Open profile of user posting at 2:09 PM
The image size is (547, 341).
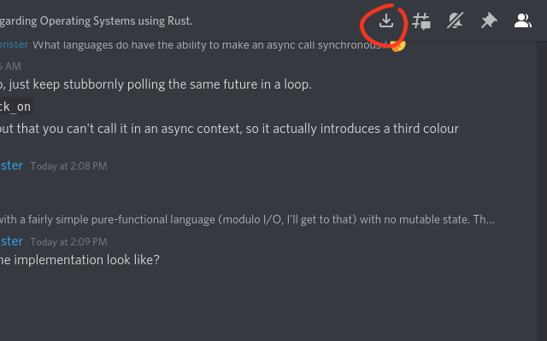[x=11, y=241]
